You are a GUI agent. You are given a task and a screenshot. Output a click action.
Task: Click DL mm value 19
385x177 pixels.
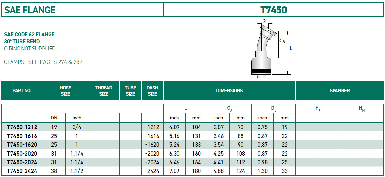point(285,127)
